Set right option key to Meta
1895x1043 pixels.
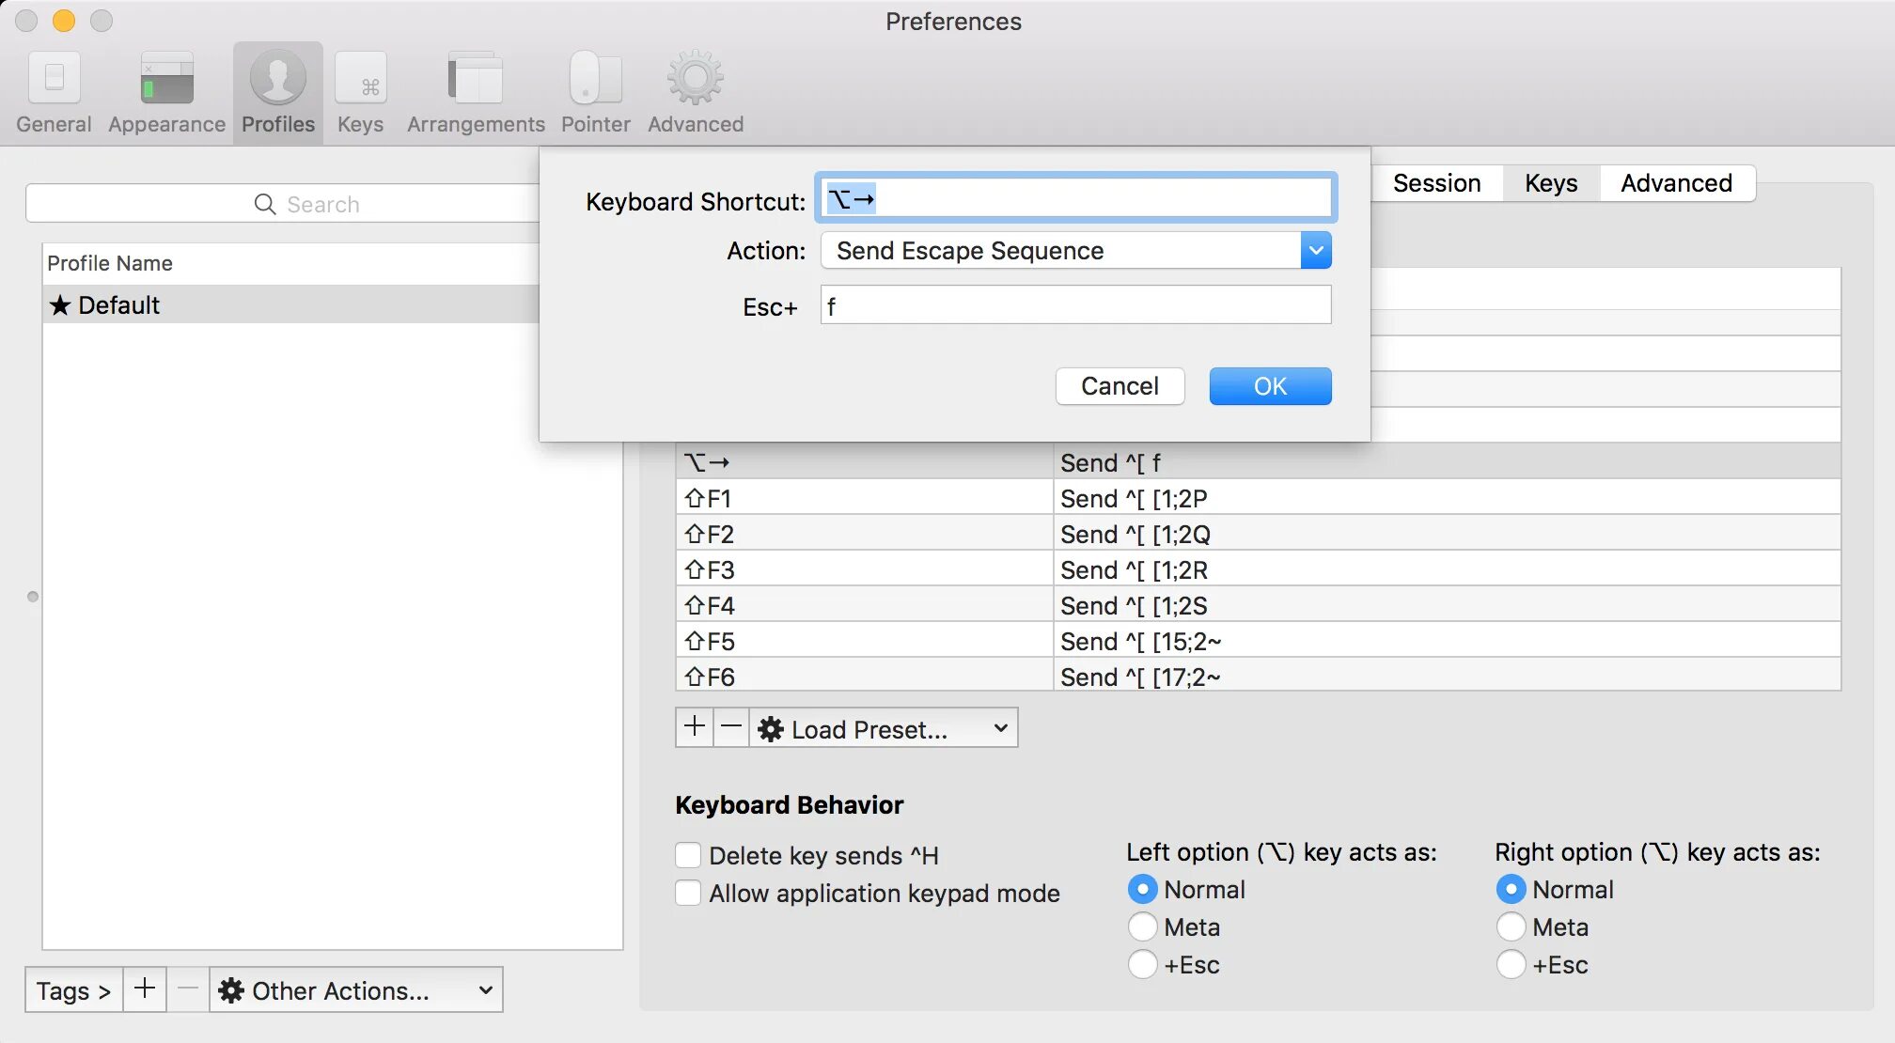tap(1511, 926)
